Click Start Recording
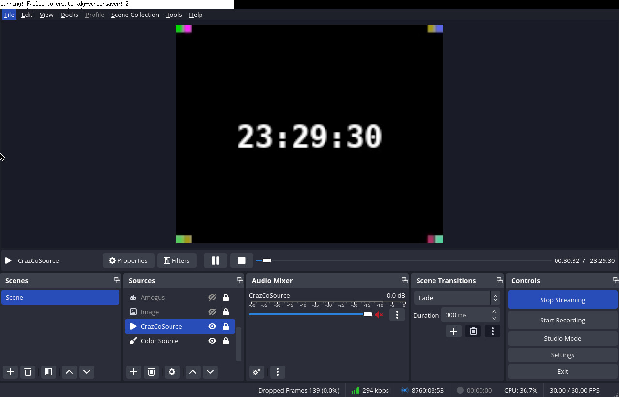 point(562,320)
